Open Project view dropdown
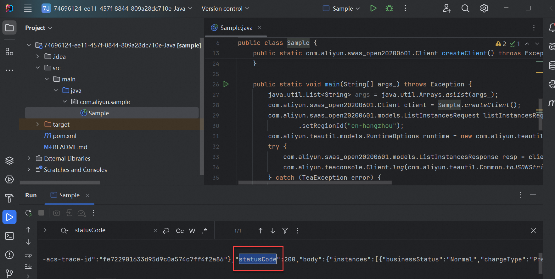The height and width of the screenshot is (279, 555). (x=39, y=28)
